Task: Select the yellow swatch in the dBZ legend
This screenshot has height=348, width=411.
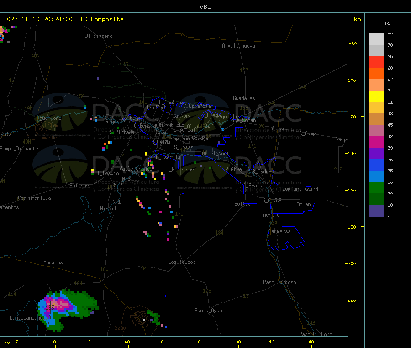Action: tap(376, 96)
